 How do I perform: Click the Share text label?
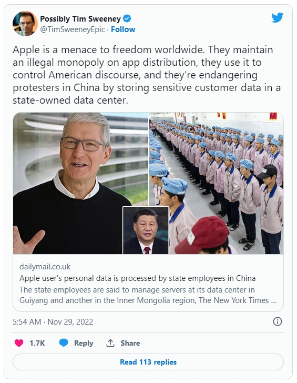(130, 343)
